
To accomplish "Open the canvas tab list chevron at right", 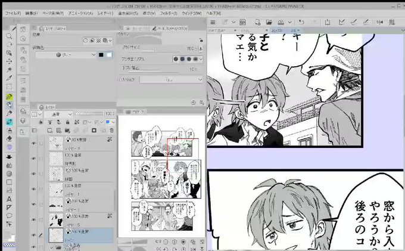I will [x=403, y=30].
